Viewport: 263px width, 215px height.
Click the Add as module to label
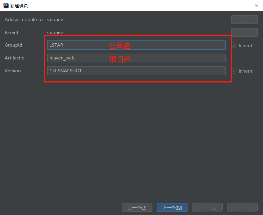[x=24, y=20]
